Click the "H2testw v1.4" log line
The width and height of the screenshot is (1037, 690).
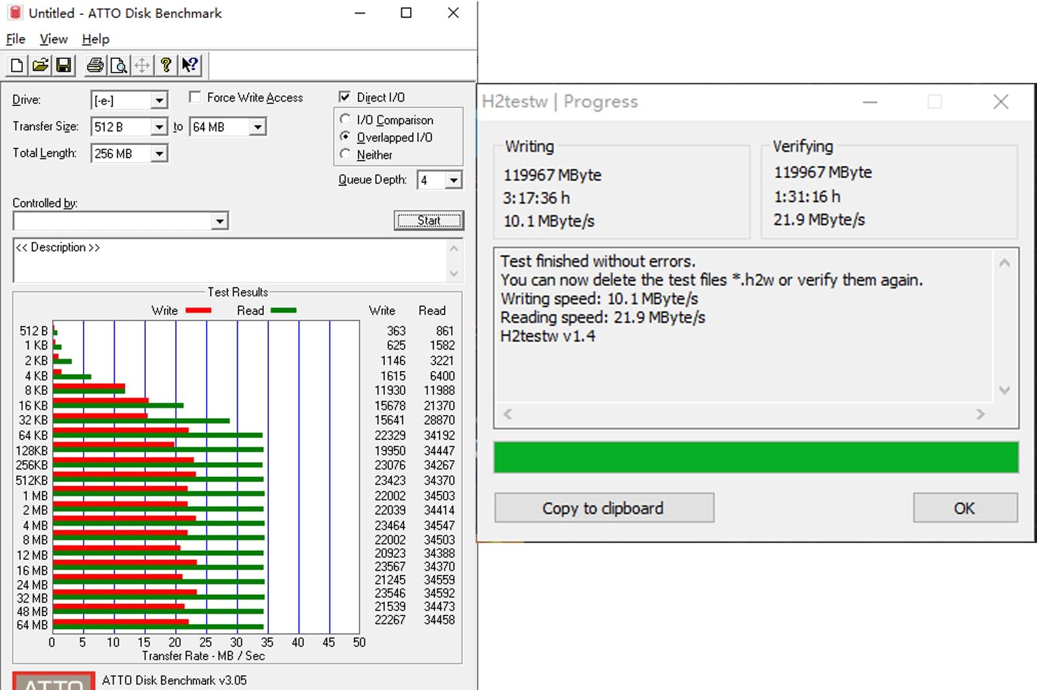coord(548,337)
